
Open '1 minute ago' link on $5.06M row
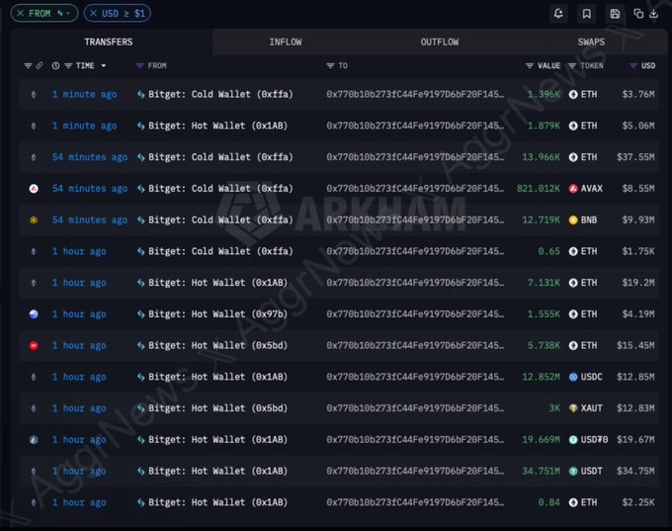84,126
